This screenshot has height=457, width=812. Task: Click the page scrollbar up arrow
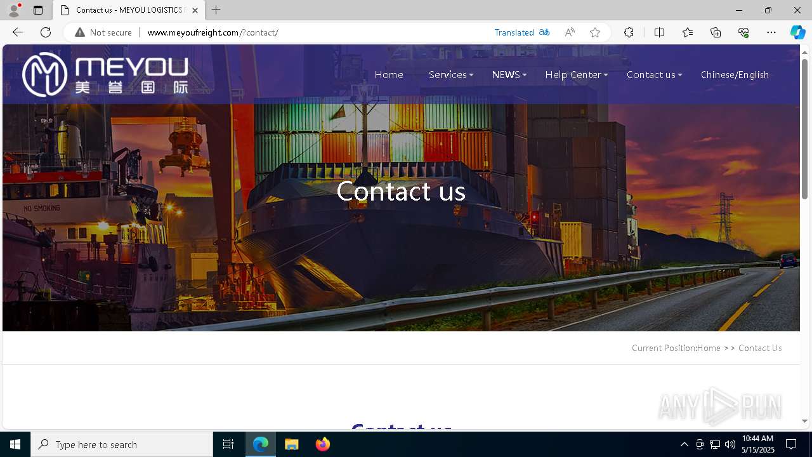pyautogui.click(x=804, y=52)
